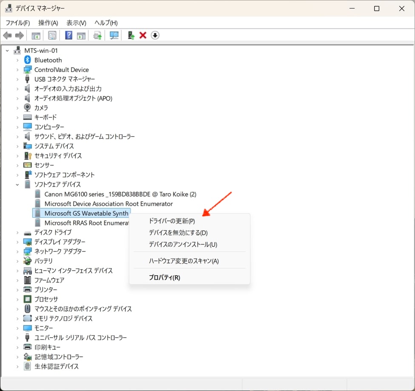Collapse the ソフトウェア デバイス category

point(17,185)
